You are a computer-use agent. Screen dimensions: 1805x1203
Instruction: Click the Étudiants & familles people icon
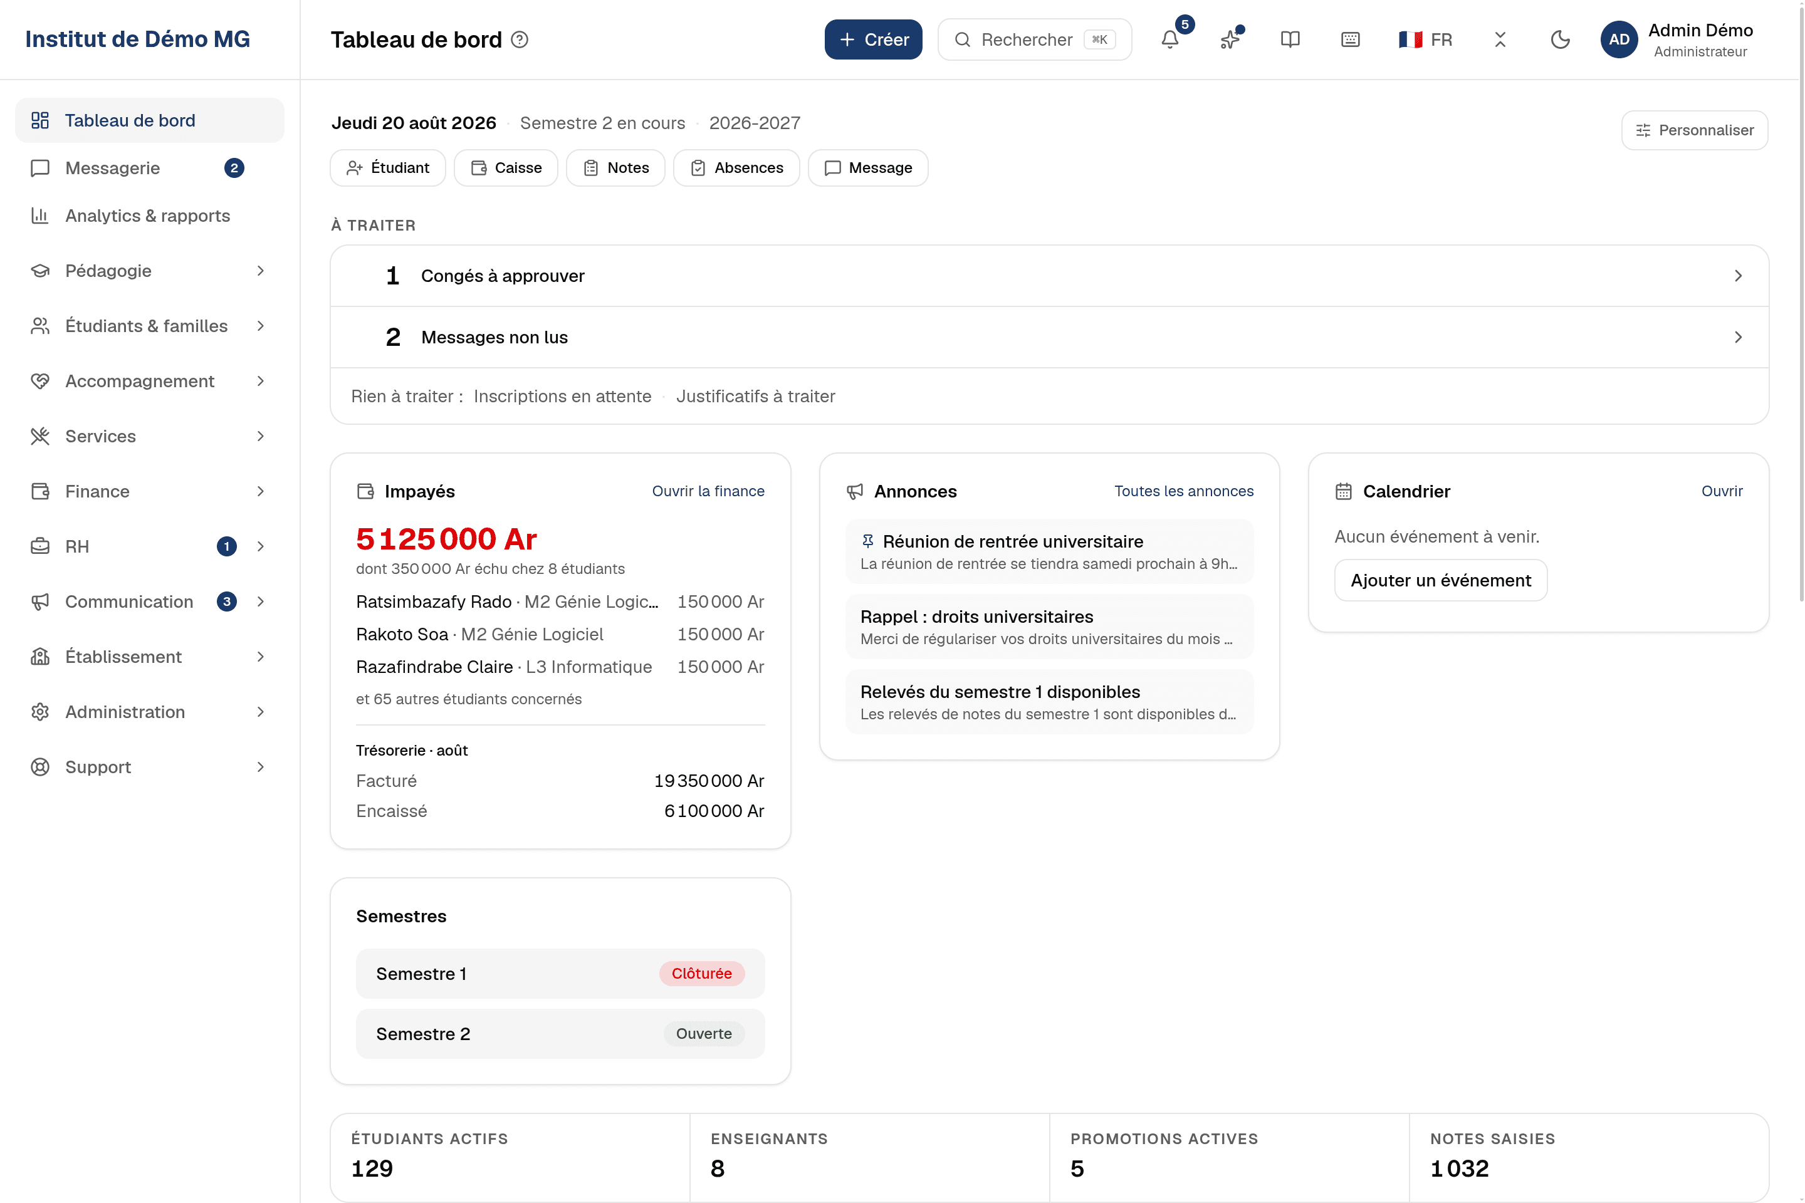click(x=40, y=326)
